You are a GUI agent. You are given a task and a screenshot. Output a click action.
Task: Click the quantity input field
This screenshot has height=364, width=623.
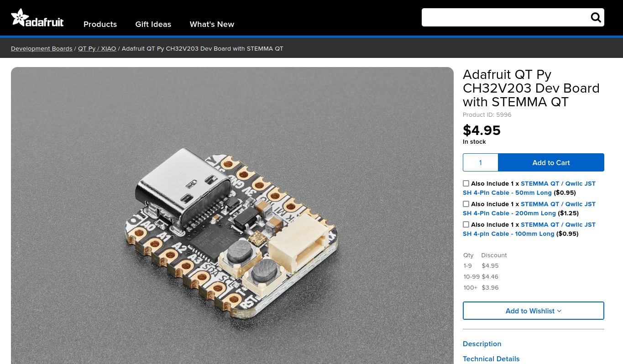(480, 162)
